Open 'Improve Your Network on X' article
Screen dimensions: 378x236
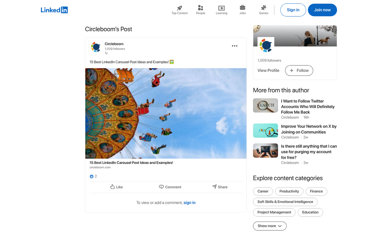pos(309,129)
